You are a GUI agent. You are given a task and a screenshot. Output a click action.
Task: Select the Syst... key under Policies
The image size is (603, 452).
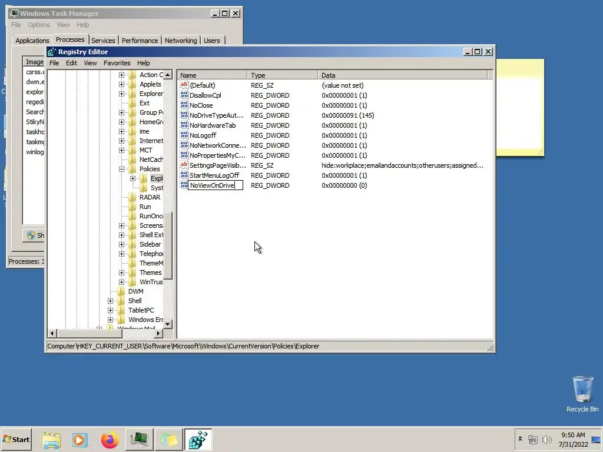coord(157,188)
